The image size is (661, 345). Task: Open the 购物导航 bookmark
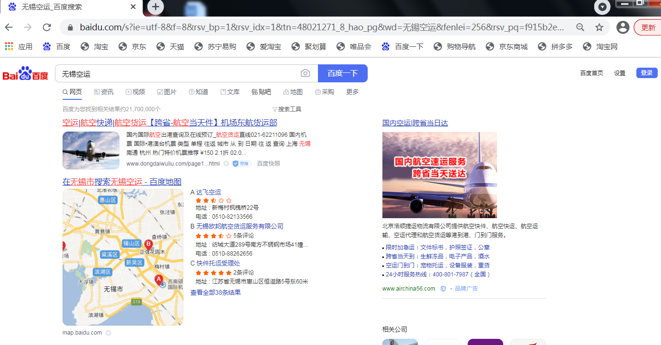point(454,46)
